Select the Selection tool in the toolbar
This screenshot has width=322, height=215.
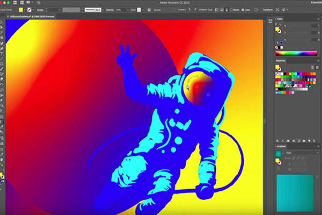(x=2, y=22)
